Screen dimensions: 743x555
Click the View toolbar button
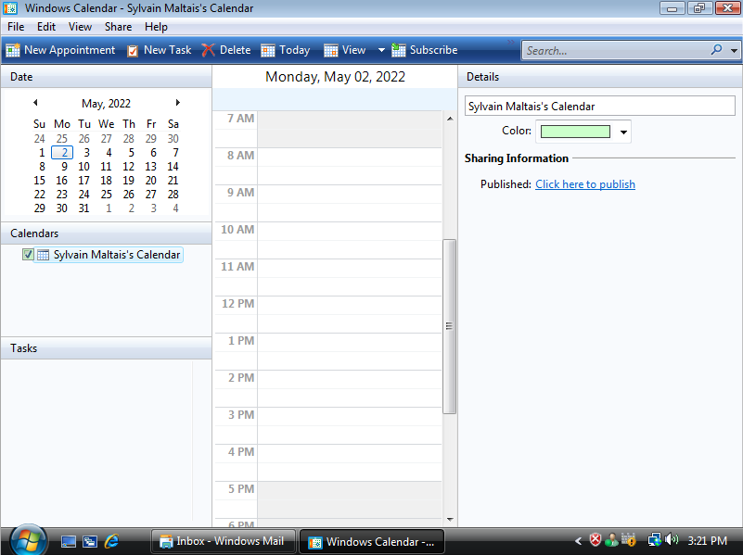345,50
